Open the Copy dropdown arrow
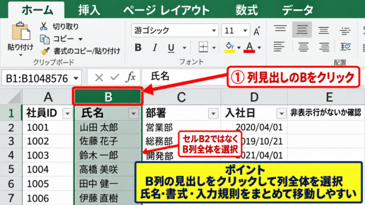Screen dimensions: 365x205 click(80, 39)
